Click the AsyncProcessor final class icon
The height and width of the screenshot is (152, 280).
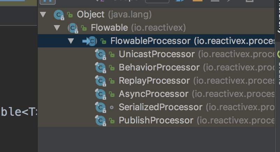[x=101, y=94]
